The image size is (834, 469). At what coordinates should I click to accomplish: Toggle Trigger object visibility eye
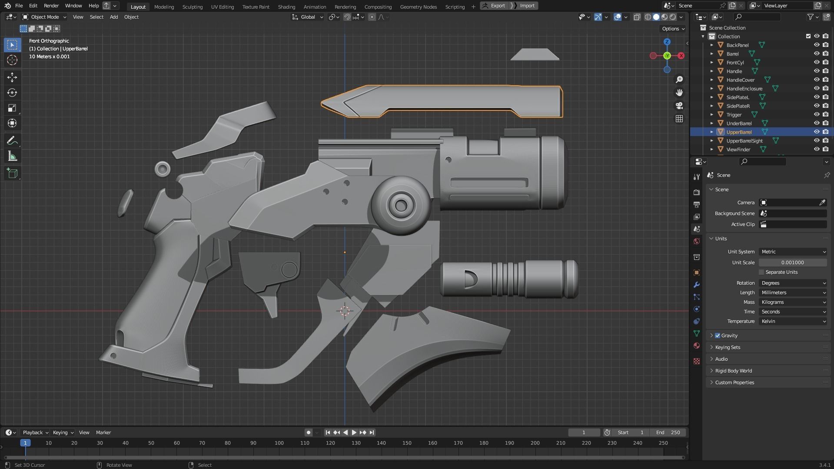point(817,114)
